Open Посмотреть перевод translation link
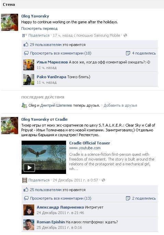 [x=39, y=28]
